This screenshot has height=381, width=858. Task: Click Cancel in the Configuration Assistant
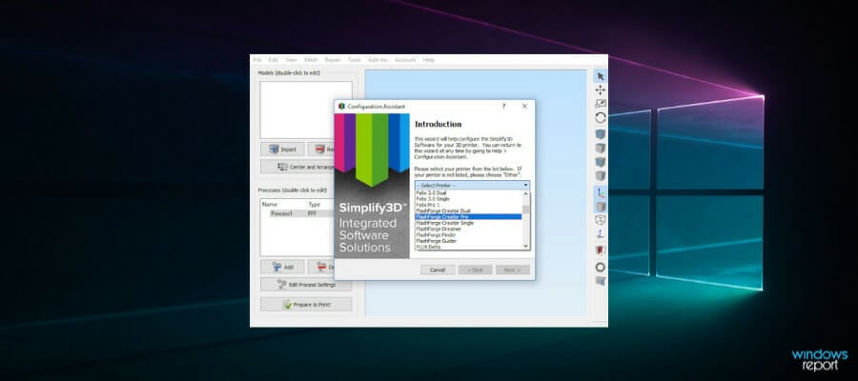[x=438, y=271]
